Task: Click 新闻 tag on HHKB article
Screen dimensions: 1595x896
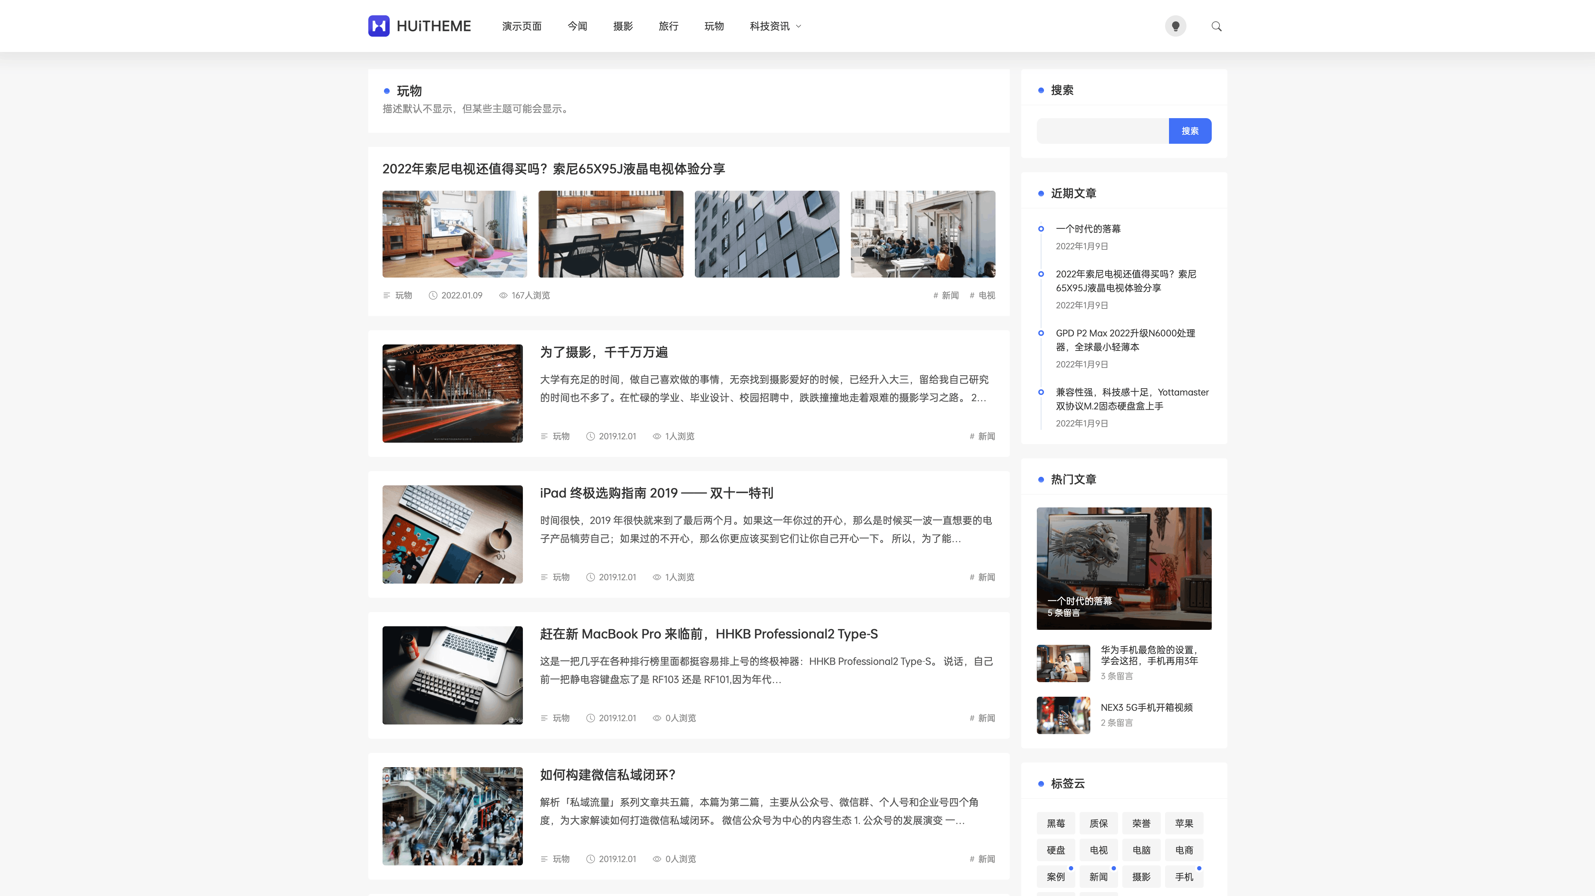Action: pos(982,718)
